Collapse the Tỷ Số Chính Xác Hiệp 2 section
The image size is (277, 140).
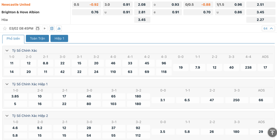click(x=7, y=116)
